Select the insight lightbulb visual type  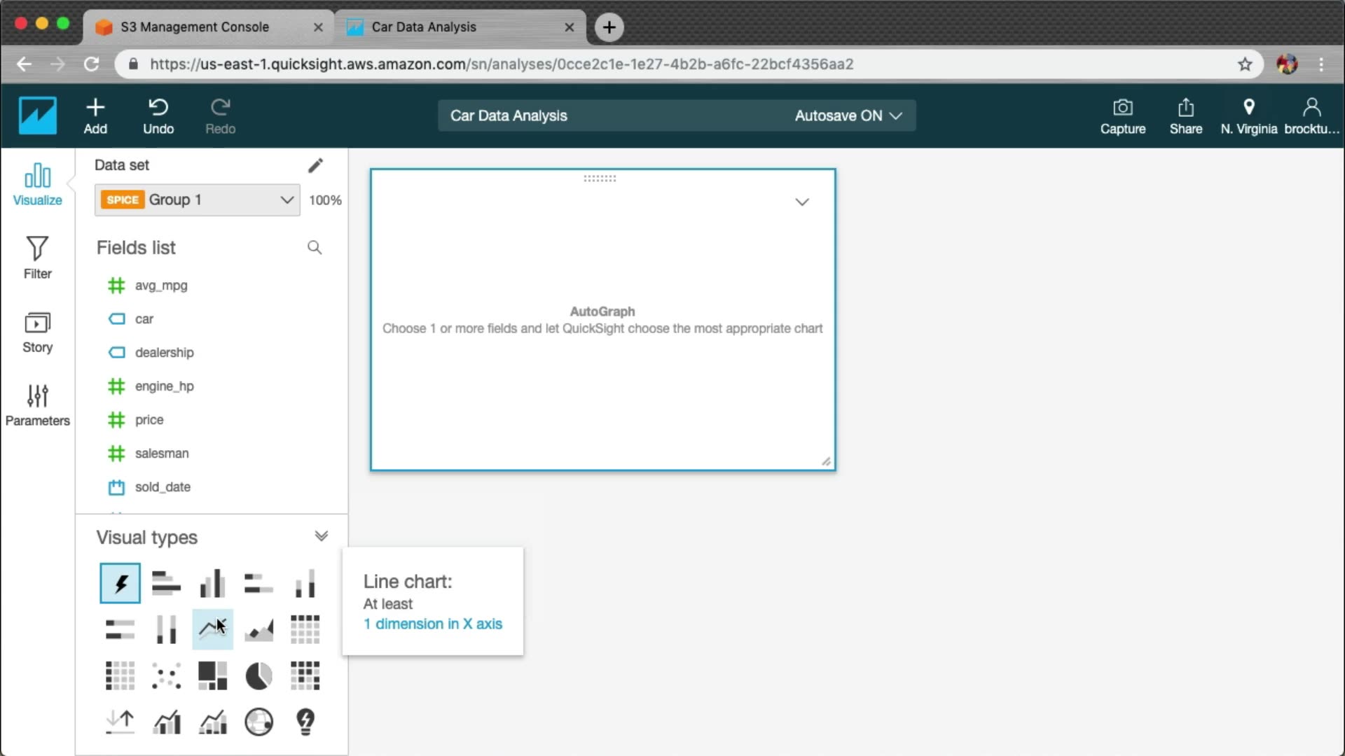pyautogui.click(x=305, y=722)
